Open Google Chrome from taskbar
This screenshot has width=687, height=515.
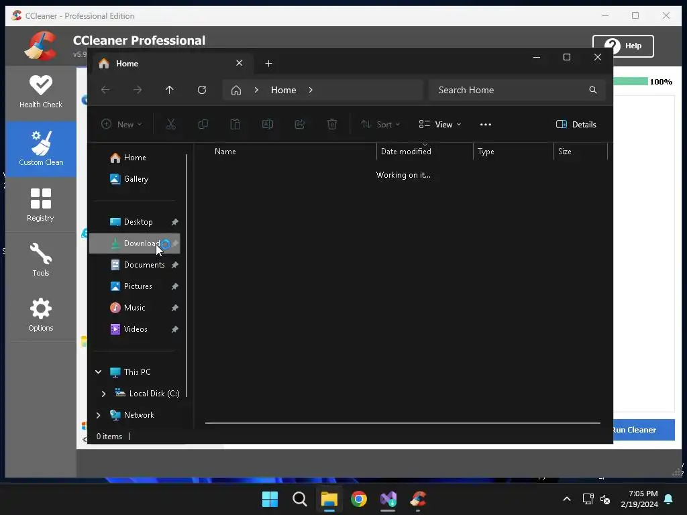pos(359,499)
